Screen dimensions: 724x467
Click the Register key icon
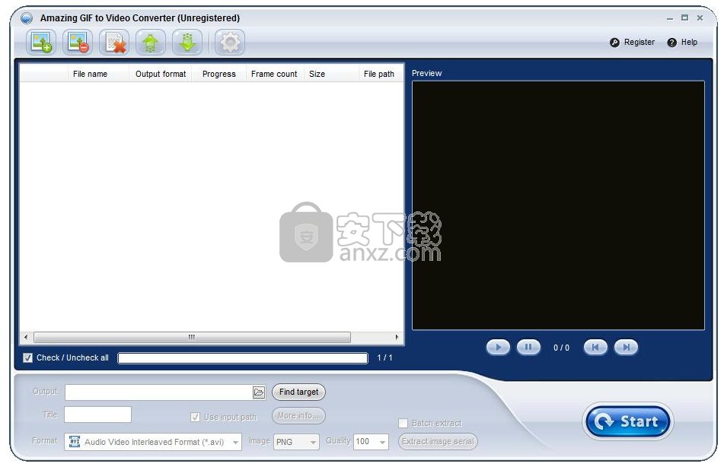[614, 43]
